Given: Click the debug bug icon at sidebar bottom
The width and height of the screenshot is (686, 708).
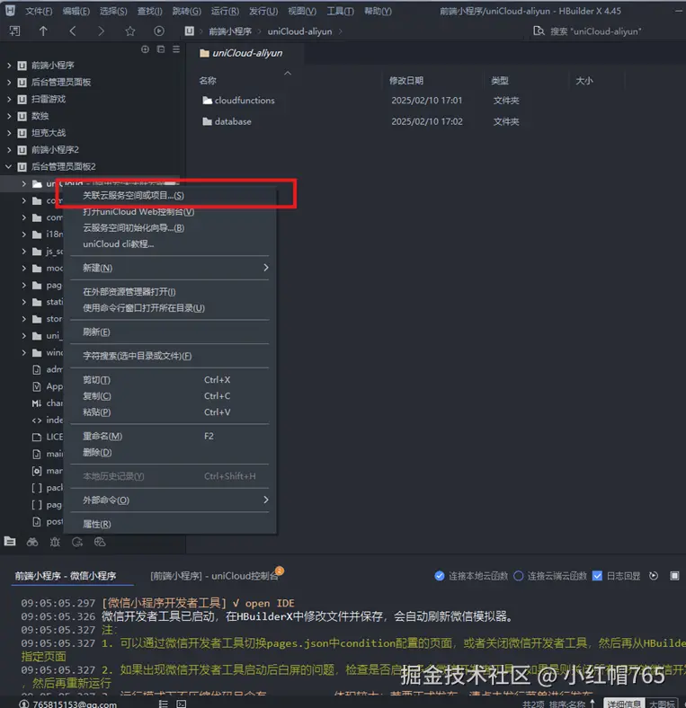Looking at the screenshot, I should tap(55, 542).
